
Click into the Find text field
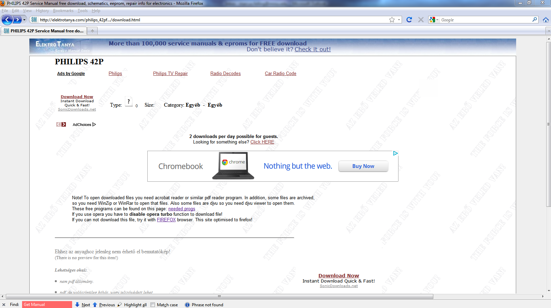[x=47, y=305]
